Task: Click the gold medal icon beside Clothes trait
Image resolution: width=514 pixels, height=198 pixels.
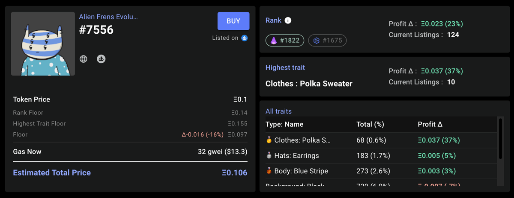Action: click(269, 140)
